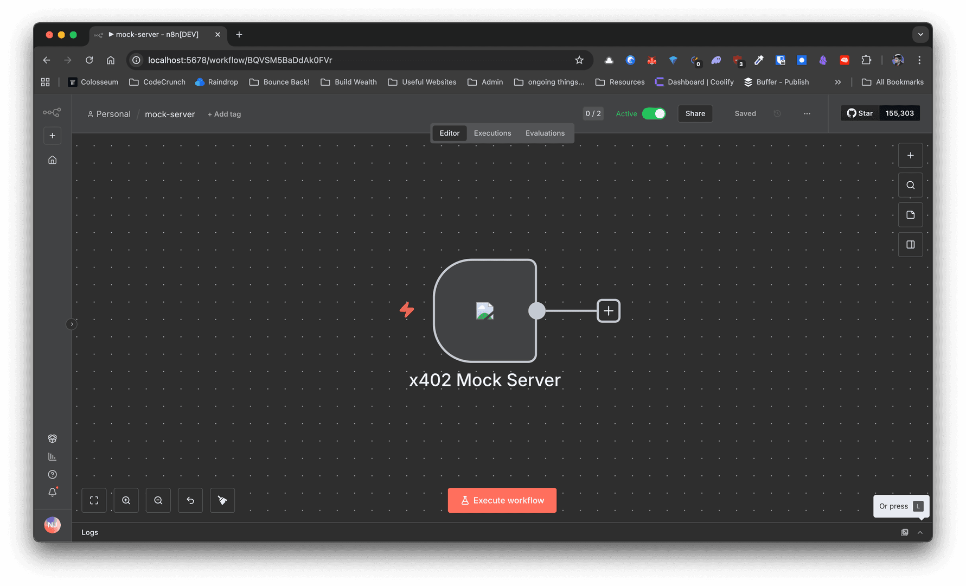The width and height of the screenshot is (966, 586).
Task: Switch to the Evaluations tab
Action: (545, 133)
